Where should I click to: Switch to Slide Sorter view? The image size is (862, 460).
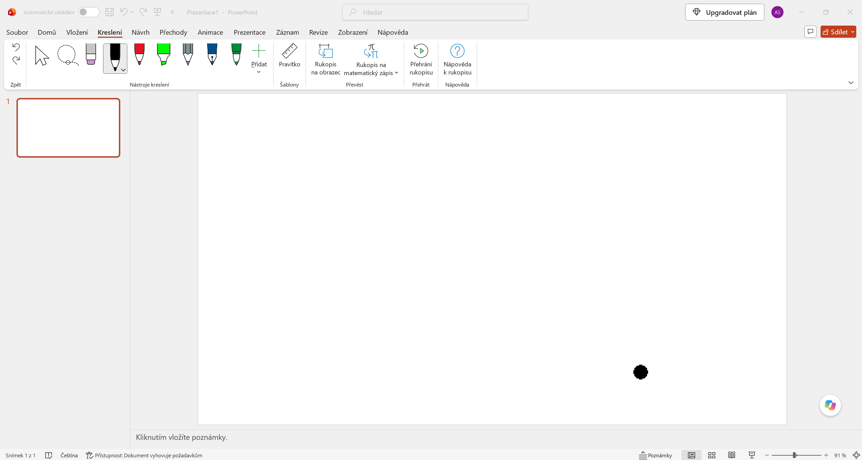[x=712, y=455]
